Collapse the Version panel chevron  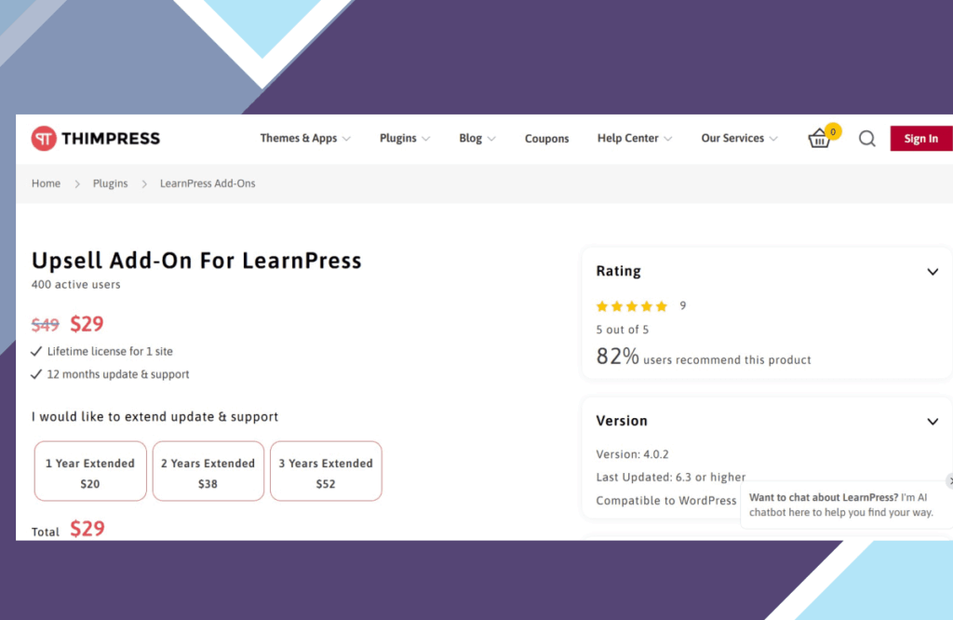pyautogui.click(x=933, y=422)
